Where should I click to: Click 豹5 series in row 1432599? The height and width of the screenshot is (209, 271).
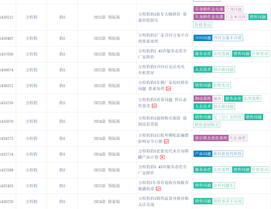[62, 170]
